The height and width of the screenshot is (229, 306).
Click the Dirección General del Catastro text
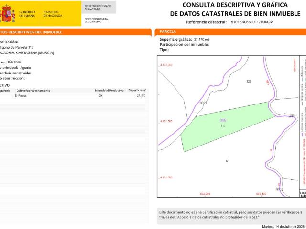[97, 20]
